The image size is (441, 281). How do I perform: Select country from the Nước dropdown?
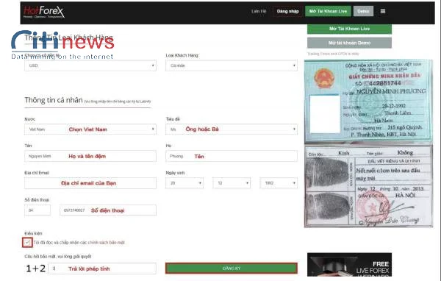point(90,129)
